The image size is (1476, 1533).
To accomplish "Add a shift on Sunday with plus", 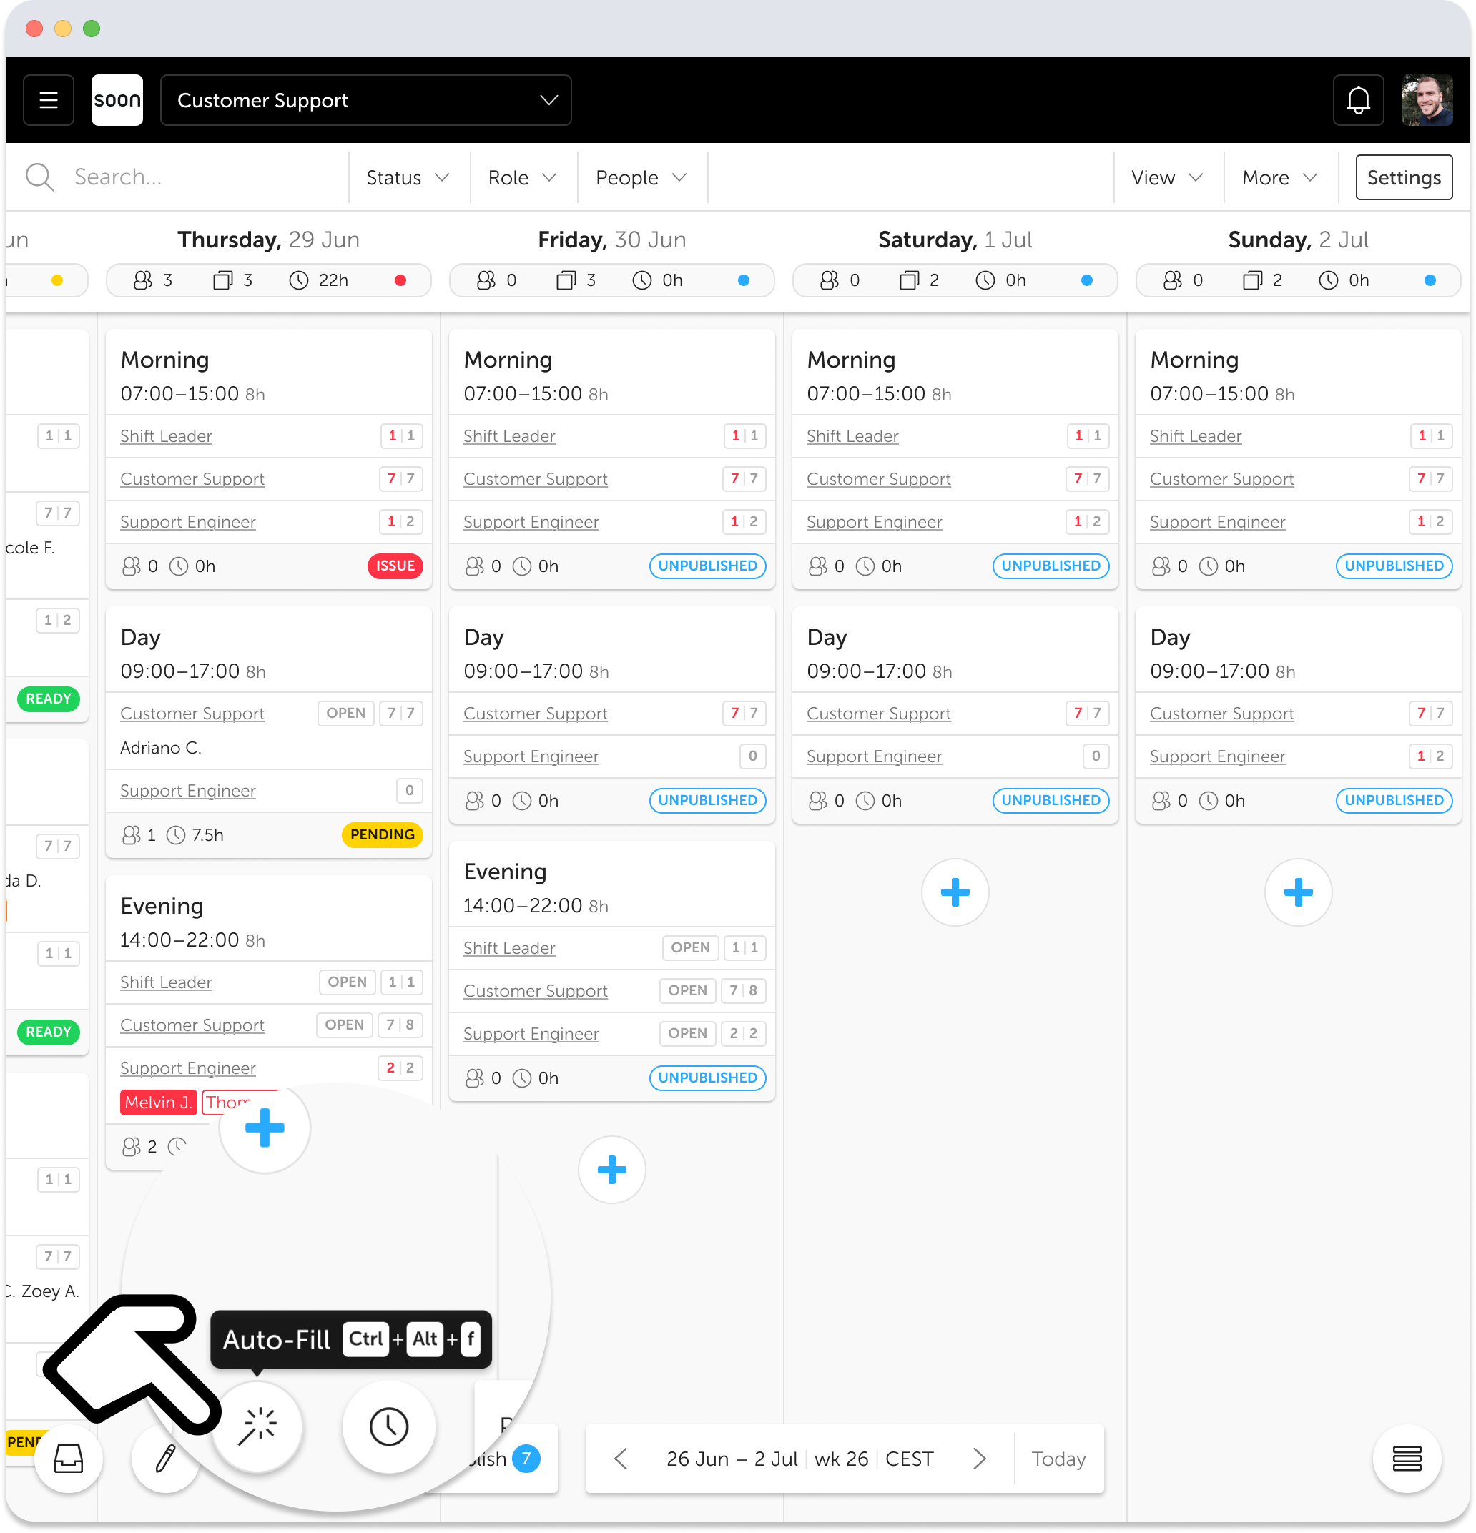I will pyautogui.click(x=1298, y=892).
